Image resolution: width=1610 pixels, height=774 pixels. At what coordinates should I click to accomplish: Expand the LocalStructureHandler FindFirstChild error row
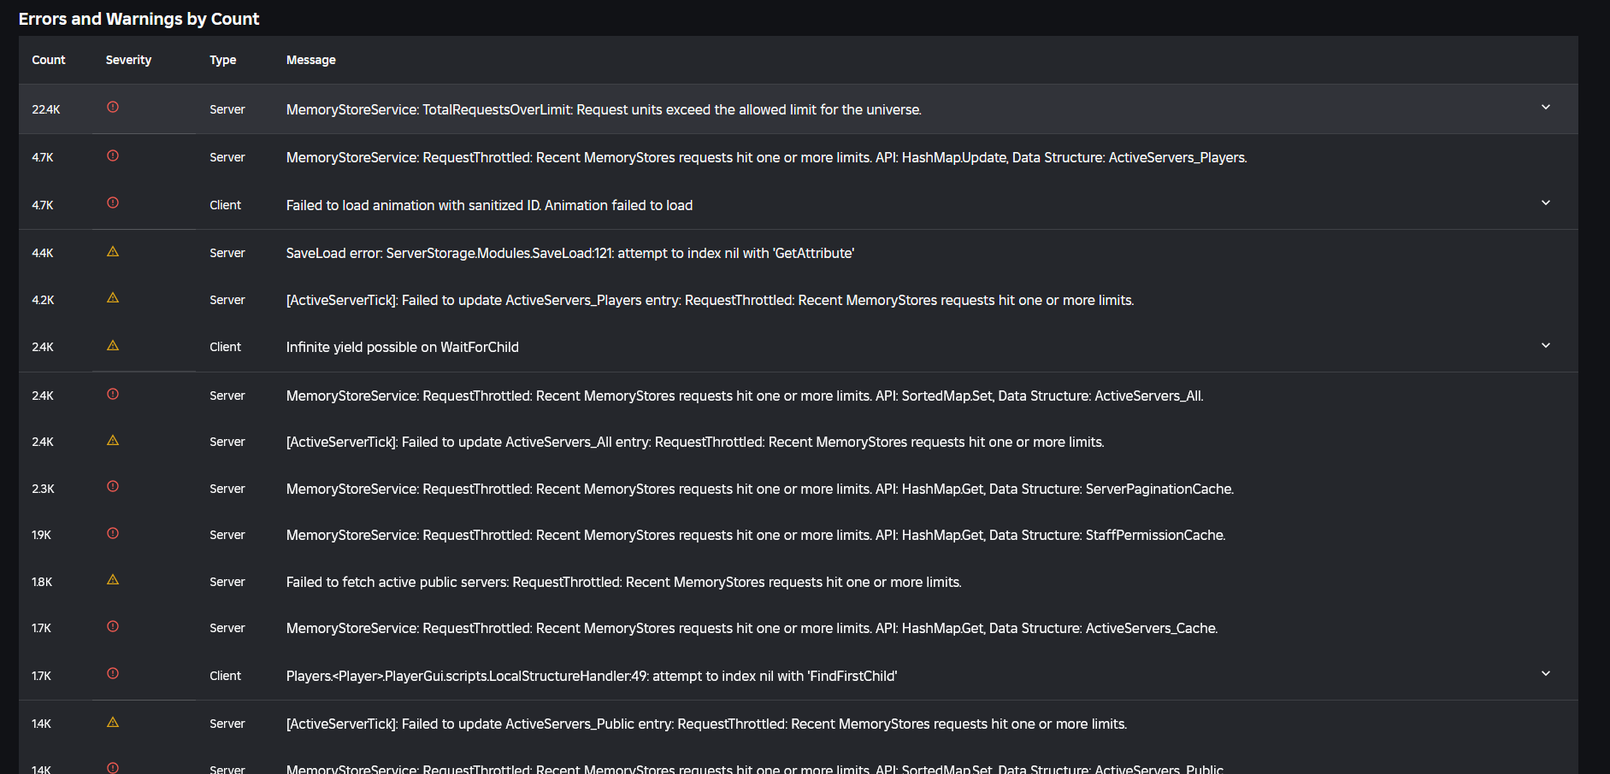(1545, 674)
